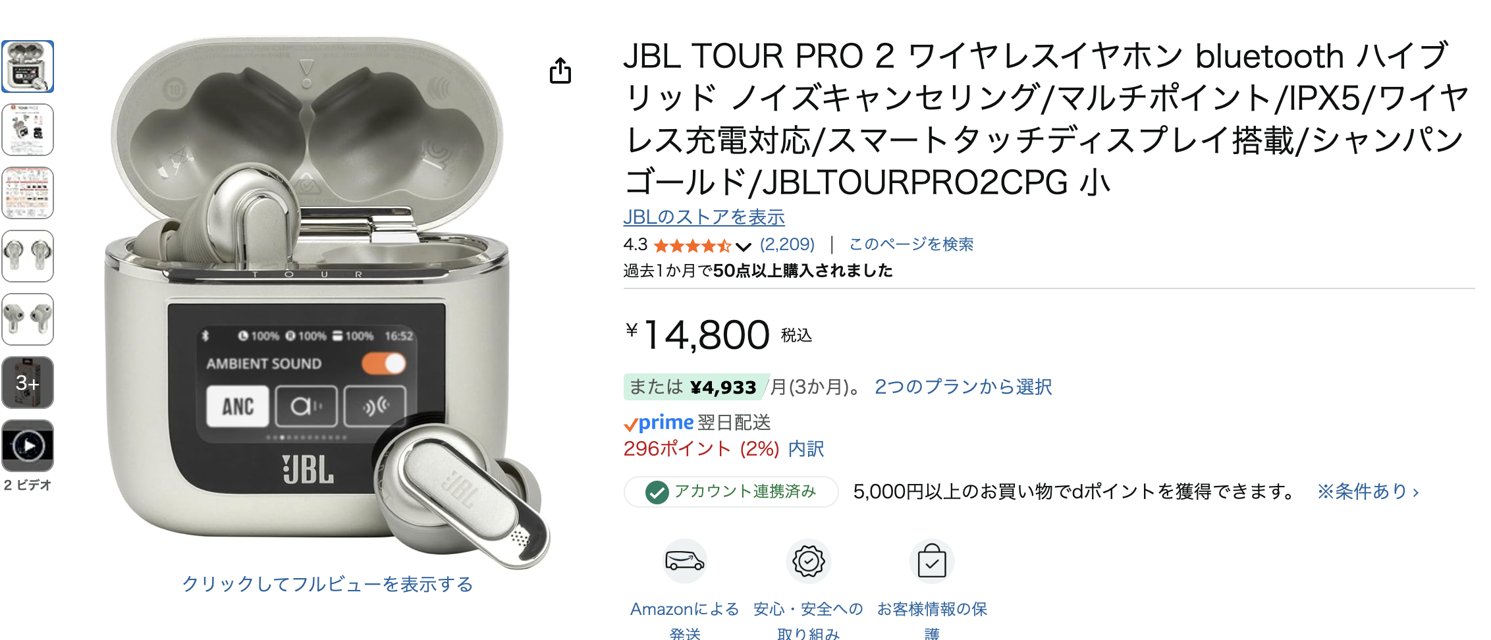
Task: Open the points 内訳 breakdown link
Action: point(806,449)
